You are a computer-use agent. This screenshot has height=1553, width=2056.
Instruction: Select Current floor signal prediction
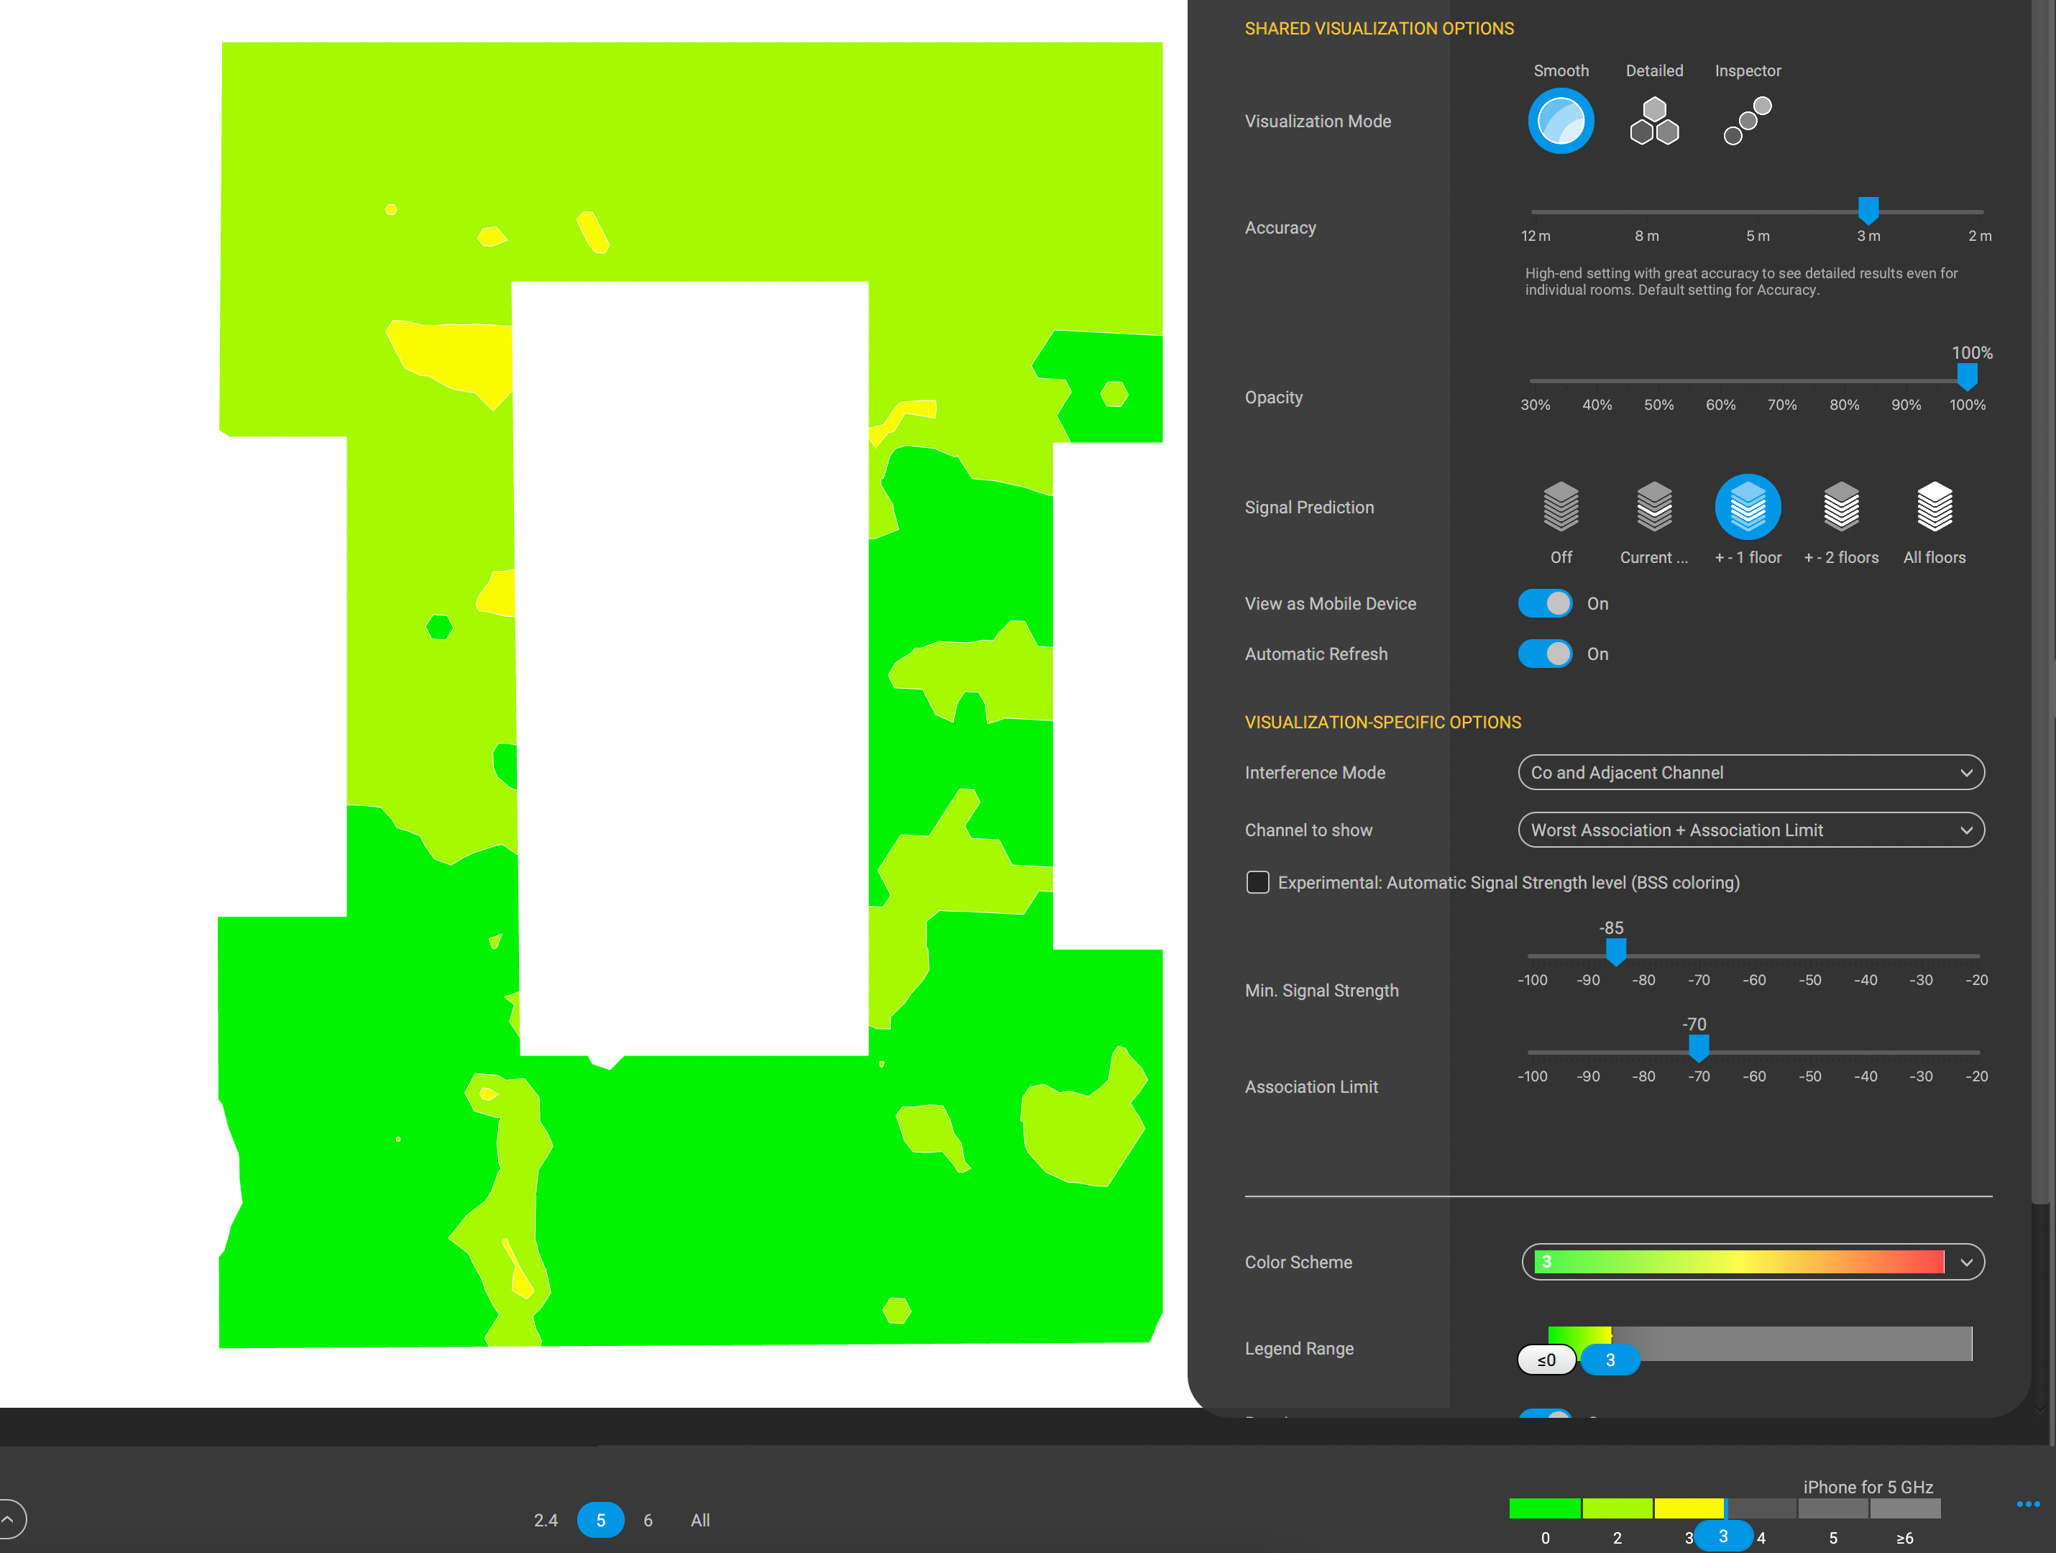point(1653,508)
